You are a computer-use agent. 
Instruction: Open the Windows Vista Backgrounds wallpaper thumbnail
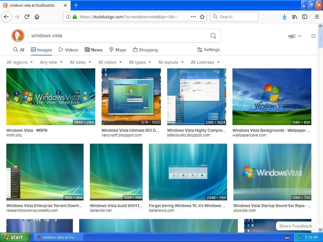point(272,97)
